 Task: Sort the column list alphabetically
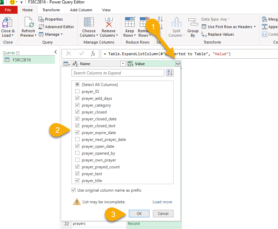170,73
